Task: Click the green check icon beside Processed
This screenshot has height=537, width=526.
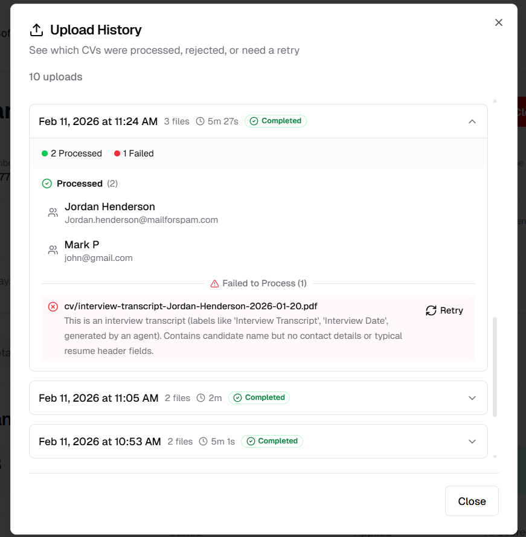Action: (x=47, y=184)
